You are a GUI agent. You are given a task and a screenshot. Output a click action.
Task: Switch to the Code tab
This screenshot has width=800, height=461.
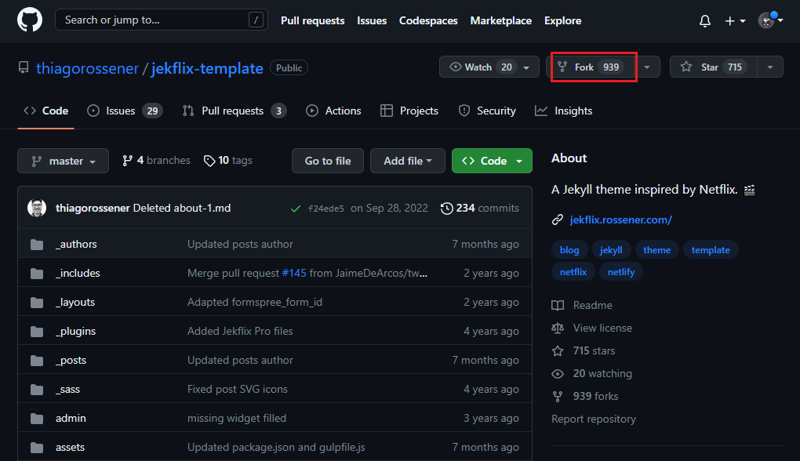coord(46,111)
